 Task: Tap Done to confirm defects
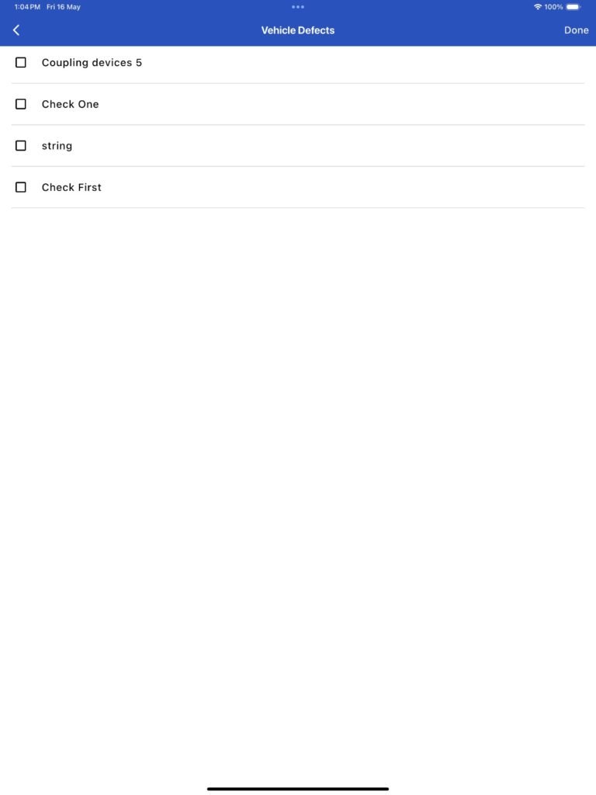[x=577, y=30]
